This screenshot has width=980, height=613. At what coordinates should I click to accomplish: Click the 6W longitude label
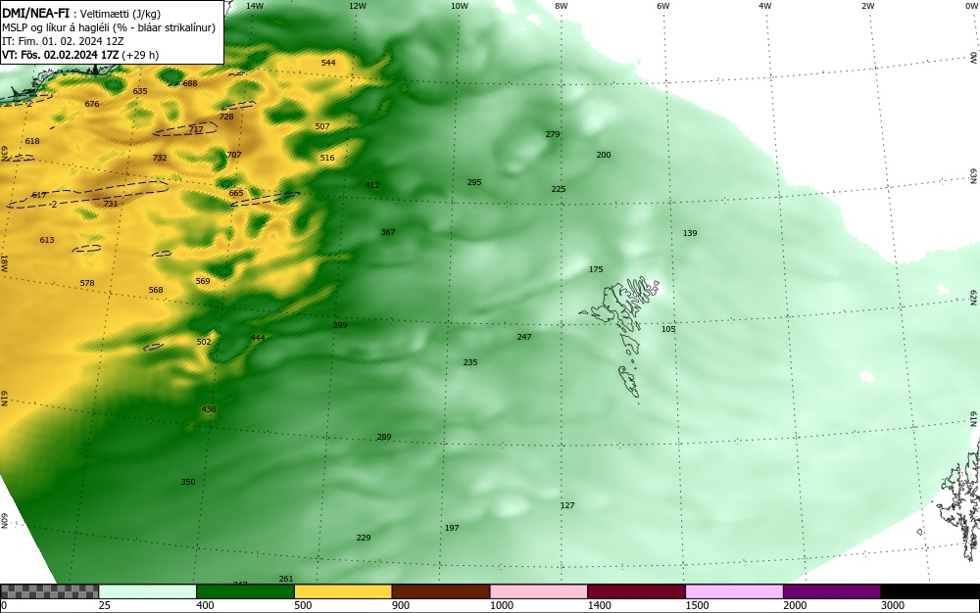coord(663,6)
